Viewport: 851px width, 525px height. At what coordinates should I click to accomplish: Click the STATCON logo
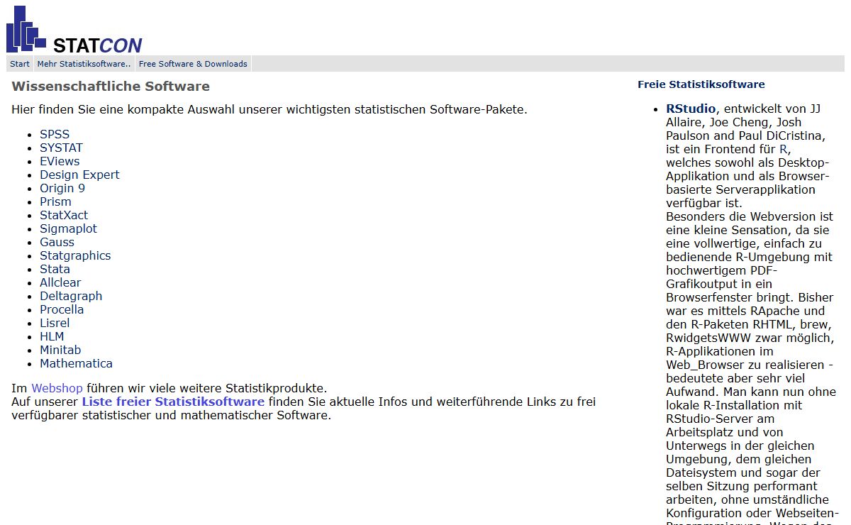(74, 29)
